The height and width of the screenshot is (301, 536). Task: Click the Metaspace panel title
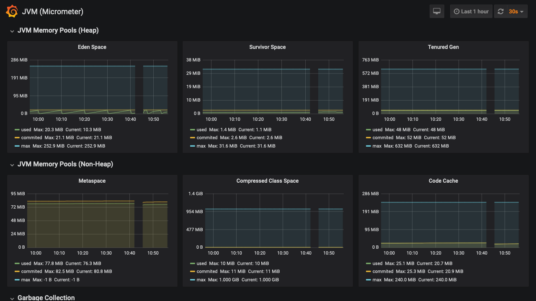92,181
